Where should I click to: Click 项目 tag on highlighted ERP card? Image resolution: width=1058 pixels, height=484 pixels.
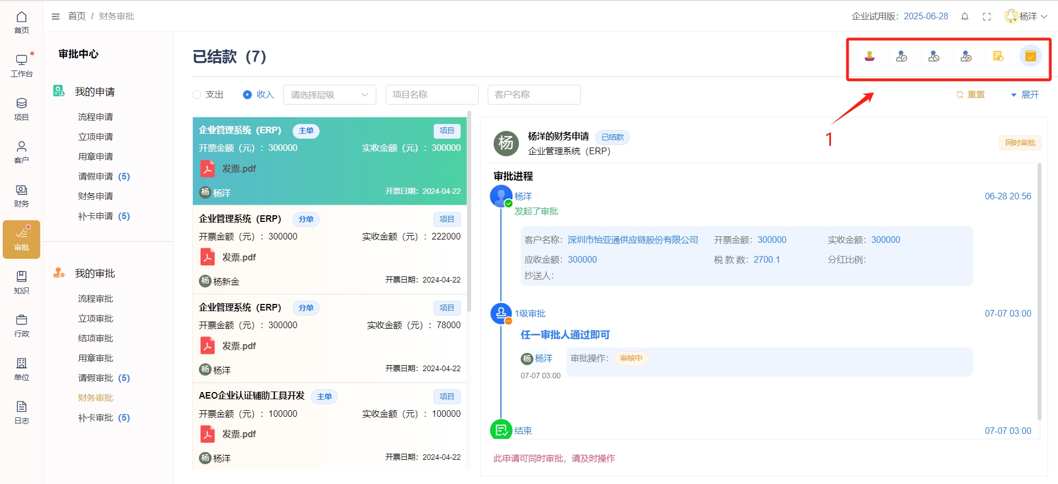tap(447, 130)
